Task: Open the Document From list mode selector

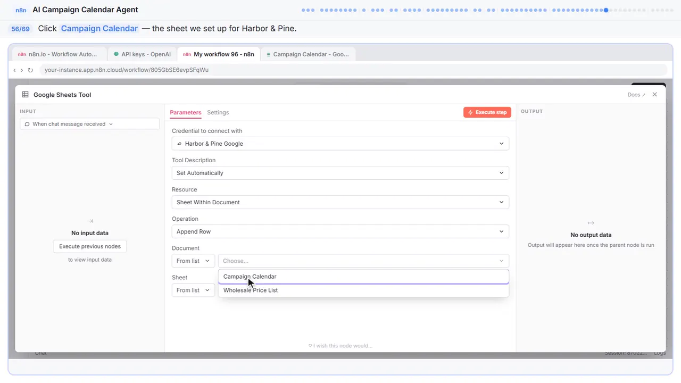Action: (193, 261)
